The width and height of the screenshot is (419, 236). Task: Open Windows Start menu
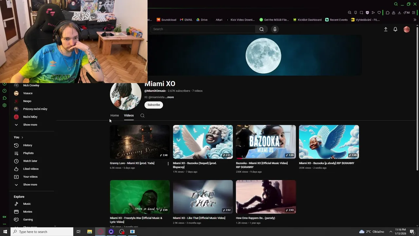pyautogui.click(x=5, y=232)
